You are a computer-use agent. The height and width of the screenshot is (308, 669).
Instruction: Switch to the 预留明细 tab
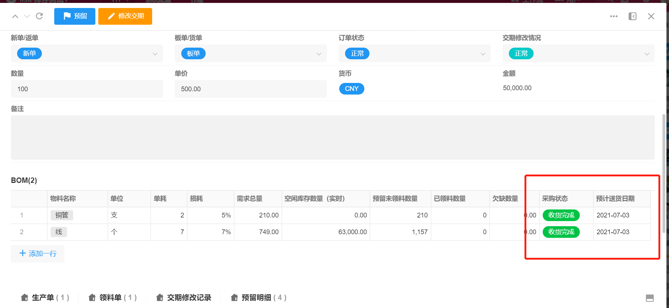[259, 298]
